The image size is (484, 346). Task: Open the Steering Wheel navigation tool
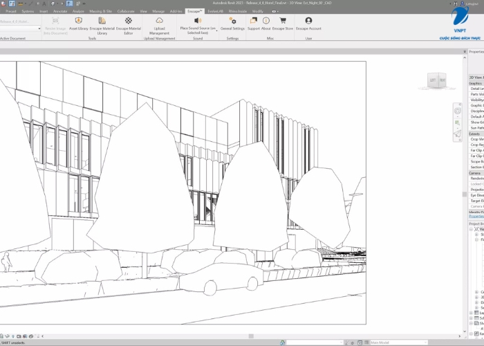[457, 111]
